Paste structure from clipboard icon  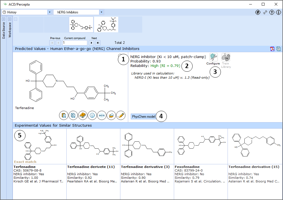click(64, 115)
